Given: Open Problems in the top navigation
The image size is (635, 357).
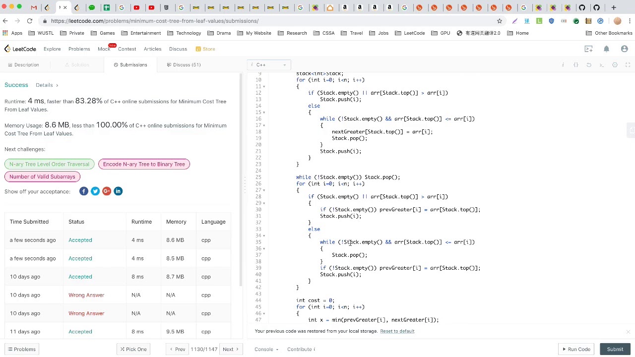Looking at the screenshot, I should (x=79, y=49).
